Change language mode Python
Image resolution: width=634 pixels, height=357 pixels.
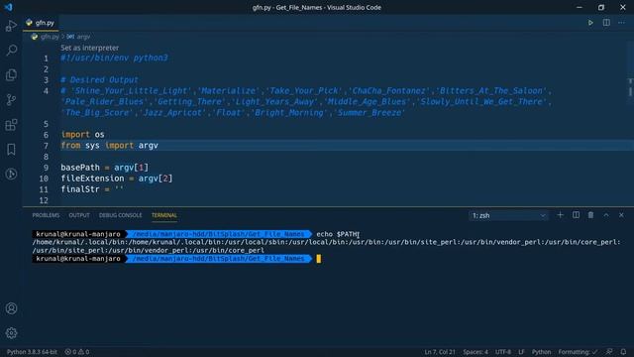click(541, 352)
